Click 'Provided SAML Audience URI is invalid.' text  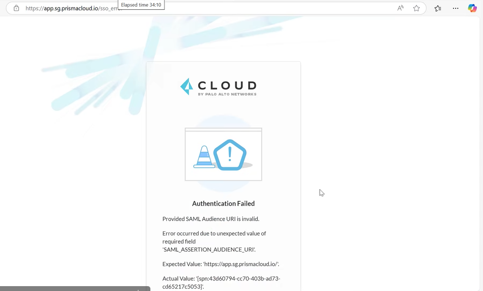(211, 219)
